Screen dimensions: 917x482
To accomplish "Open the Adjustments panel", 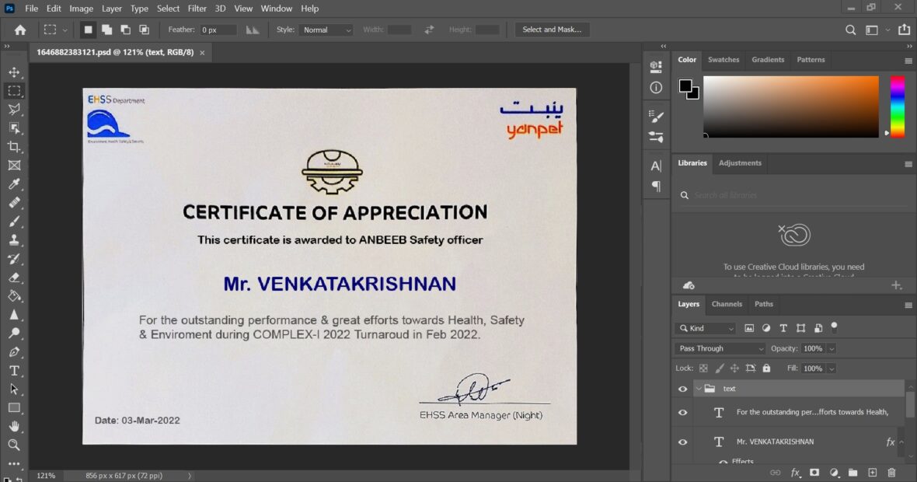I will (x=740, y=163).
